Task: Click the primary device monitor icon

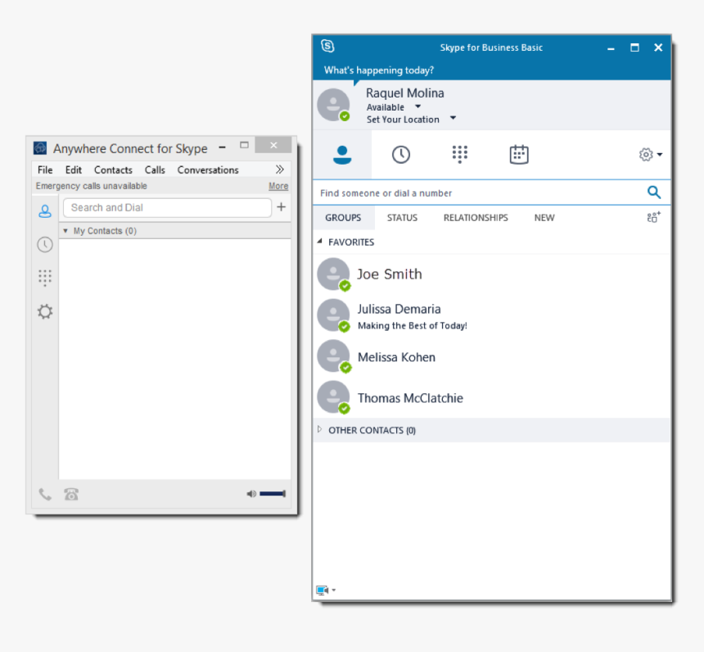Action: [x=323, y=590]
